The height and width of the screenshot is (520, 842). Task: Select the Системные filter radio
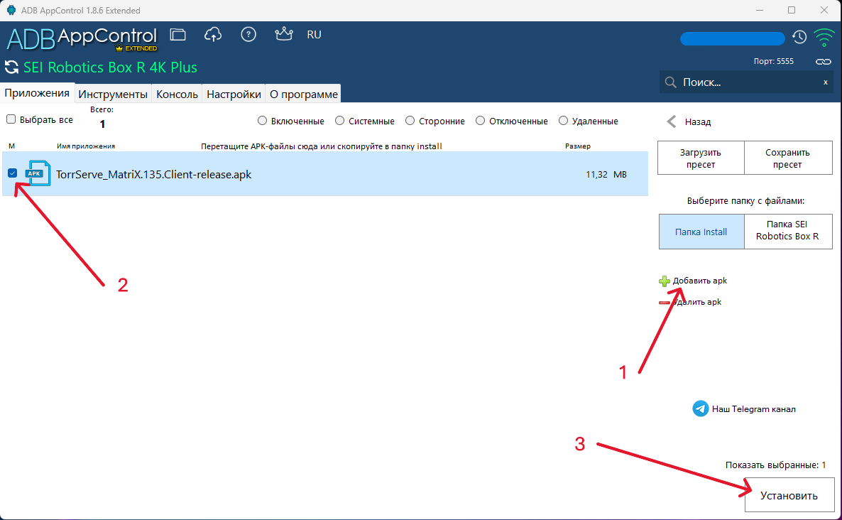[339, 121]
